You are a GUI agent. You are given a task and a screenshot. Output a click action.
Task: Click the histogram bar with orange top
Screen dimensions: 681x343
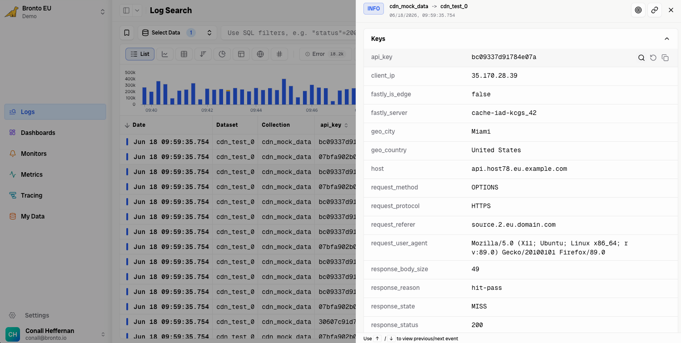228,97
